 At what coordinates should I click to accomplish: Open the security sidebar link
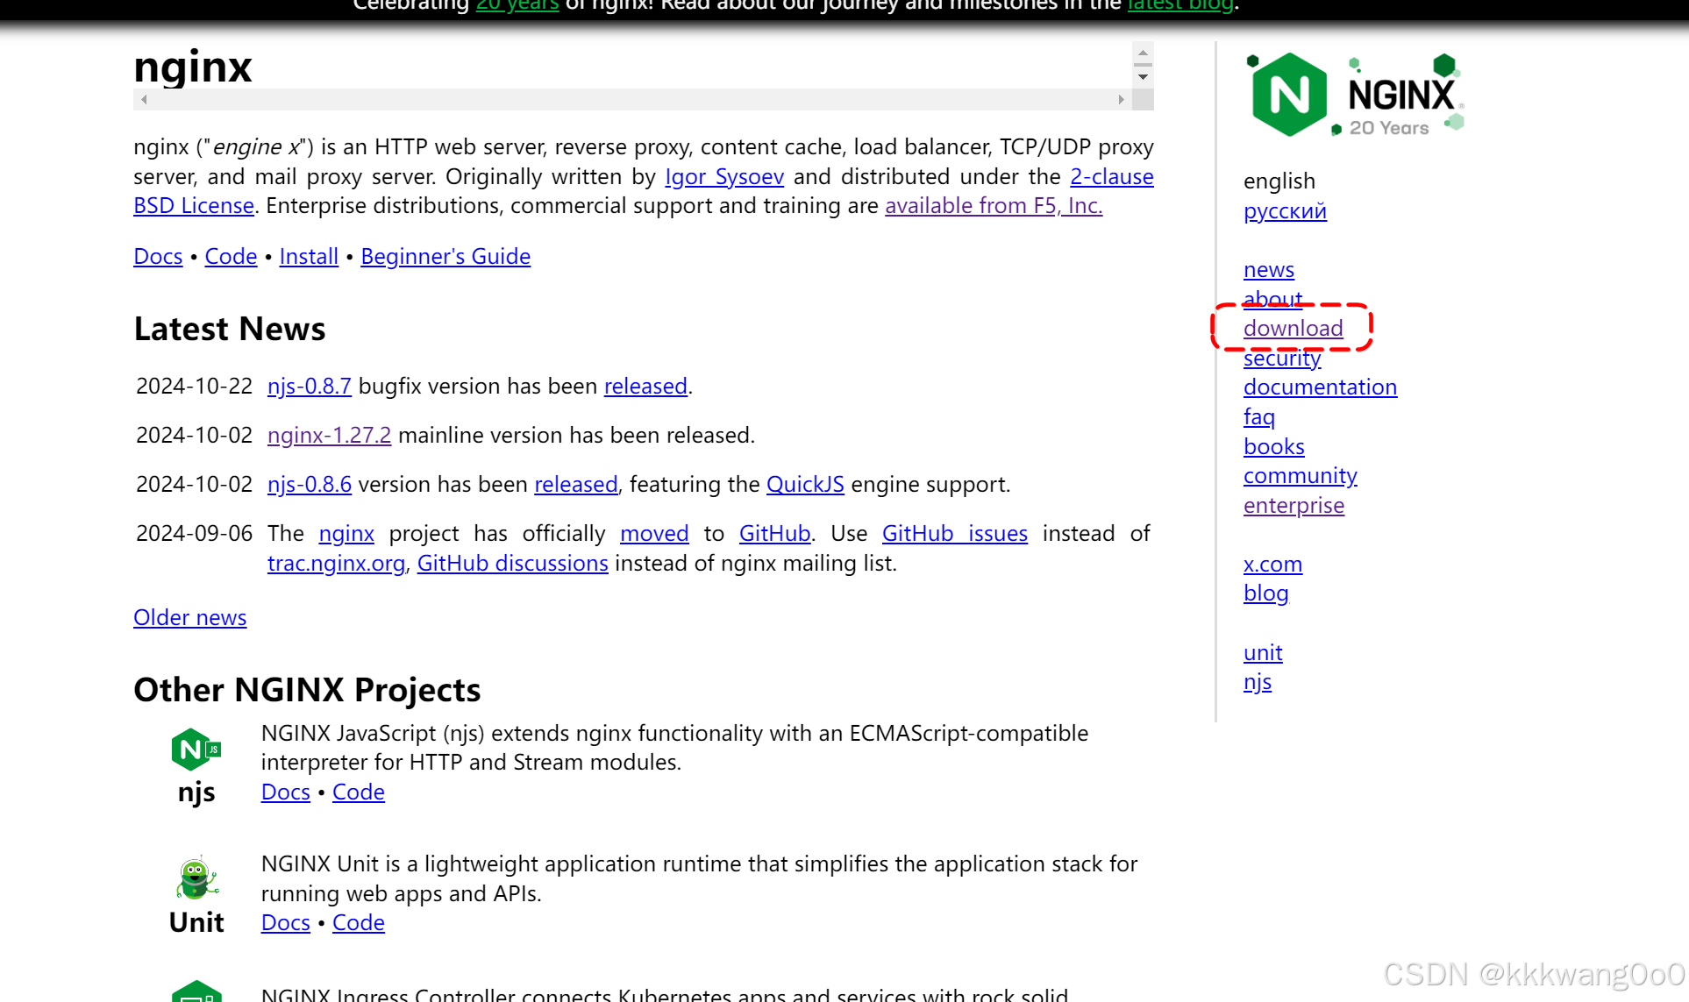click(1281, 358)
